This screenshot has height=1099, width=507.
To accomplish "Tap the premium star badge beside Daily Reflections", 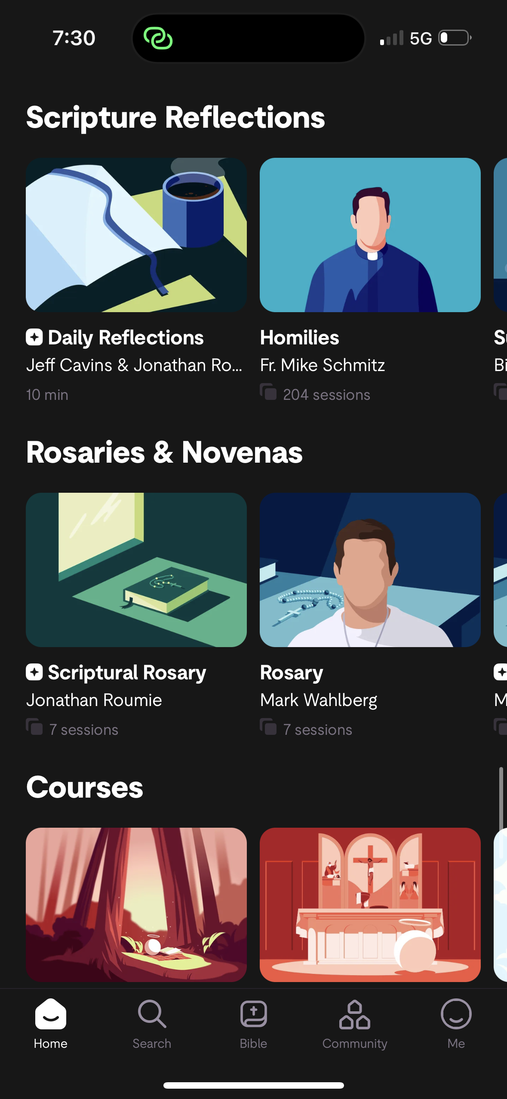I will (x=34, y=337).
